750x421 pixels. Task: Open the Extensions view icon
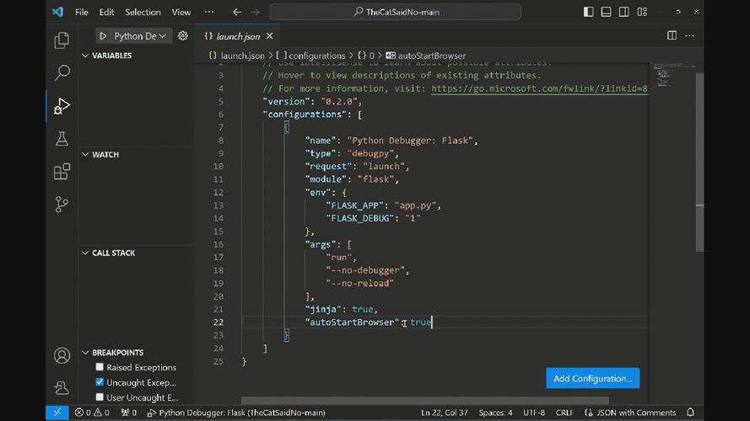click(62, 172)
